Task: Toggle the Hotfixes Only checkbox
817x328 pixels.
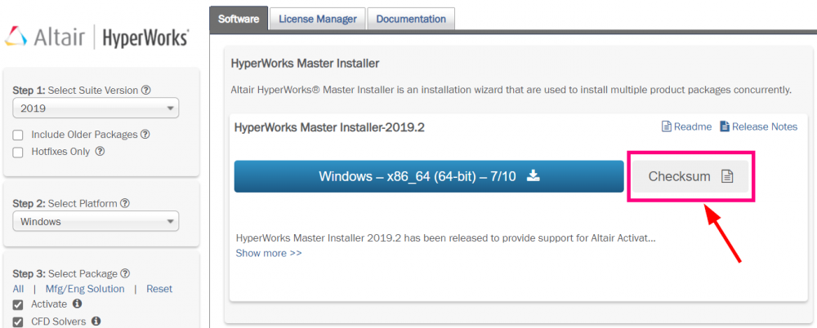Action: pyautogui.click(x=18, y=152)
